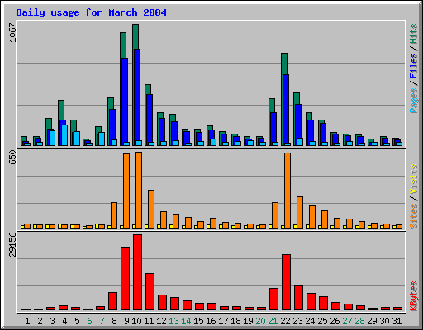Click the 'Visits' legend label
The width and height of the screenshot is (423, 330).
tap(414, 180)
